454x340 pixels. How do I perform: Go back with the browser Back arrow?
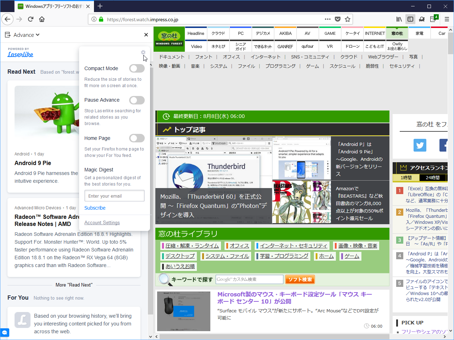pos(7,19)
